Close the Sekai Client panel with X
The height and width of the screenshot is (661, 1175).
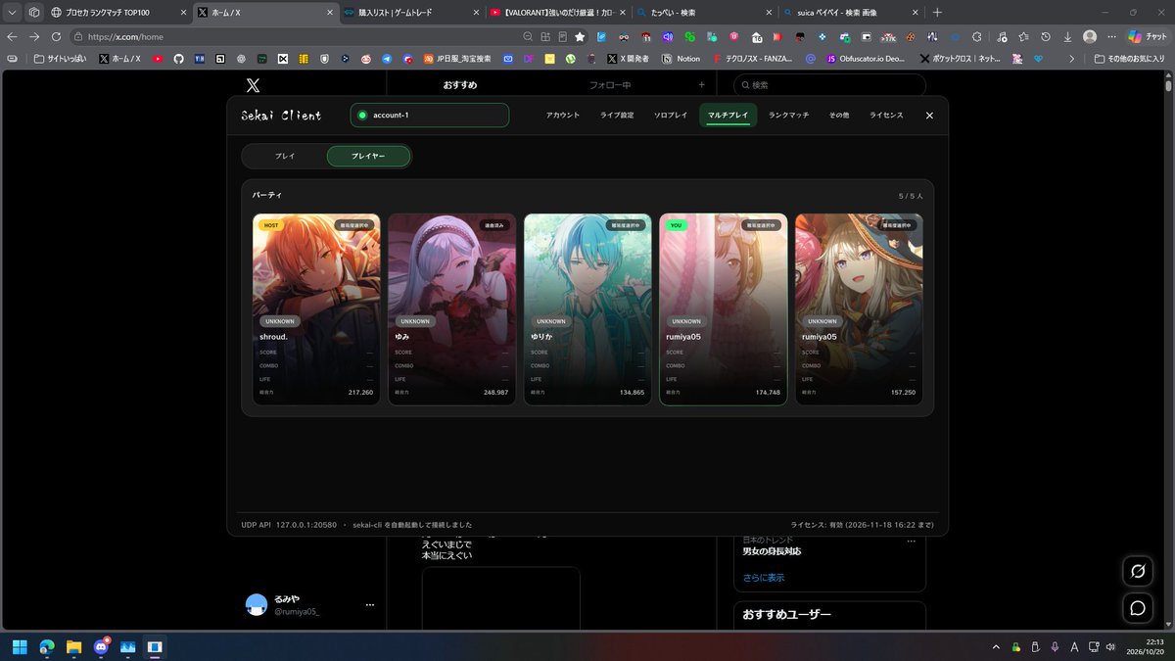(x=929, y=116)
